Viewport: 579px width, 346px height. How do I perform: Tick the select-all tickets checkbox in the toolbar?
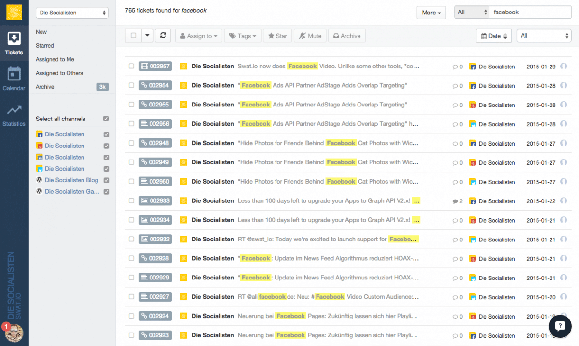coord(133,36)
